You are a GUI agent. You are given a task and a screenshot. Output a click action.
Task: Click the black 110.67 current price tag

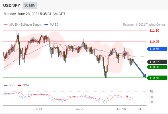[x=157, y=62]
